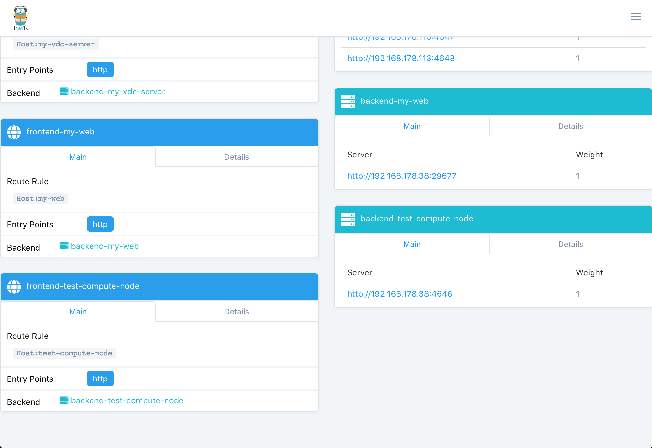Screen dimensions: 652x448
Task: Click the backend-test-compute-node card title
Action: 417,219
